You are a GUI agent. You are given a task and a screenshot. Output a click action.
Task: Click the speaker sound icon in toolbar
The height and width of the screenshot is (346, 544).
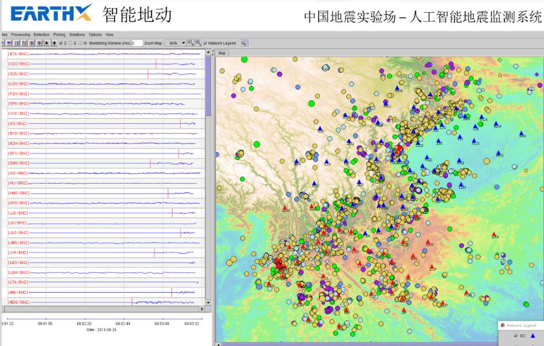coord(244,43)
